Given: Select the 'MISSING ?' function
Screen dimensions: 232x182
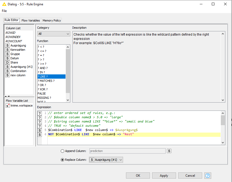Looking at the screenshot, I should (x=51, y=98).
